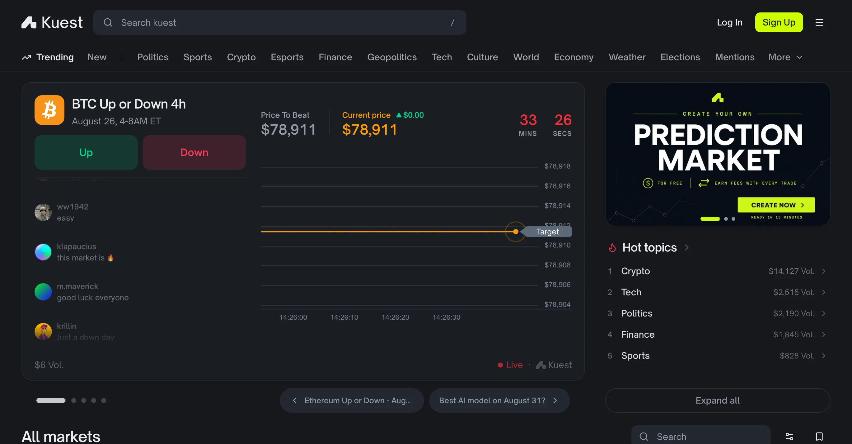This screenshot has width=852, height=444.
Task: Expand the More categories dropdown
Action: click(785, 57)
